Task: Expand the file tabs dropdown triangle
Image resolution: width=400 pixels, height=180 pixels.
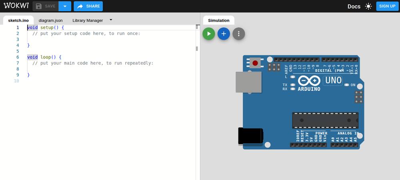Action: (x=111, y=20)
